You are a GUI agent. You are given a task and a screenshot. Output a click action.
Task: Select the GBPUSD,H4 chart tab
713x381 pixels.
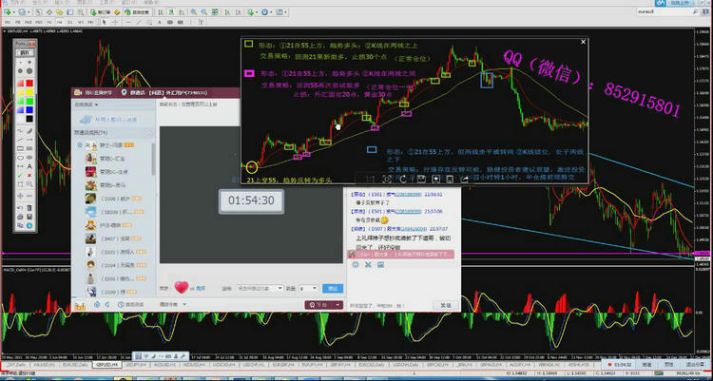[106, 365]
